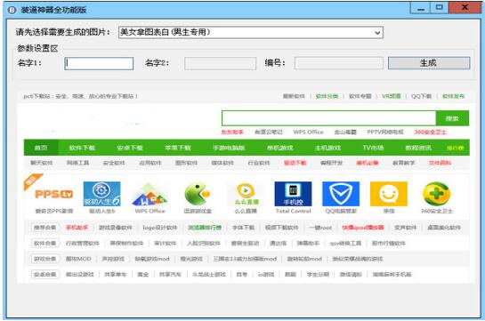Open the 编程开发 category link

(331, 163)
